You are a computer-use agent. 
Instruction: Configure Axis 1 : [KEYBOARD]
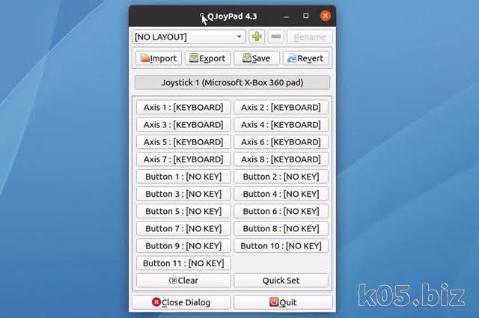pyautogui.click(x=183, y=107)
